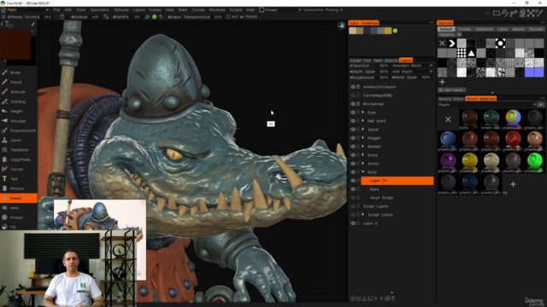Hide the Spear layer group
This screenshot has height=307, width=547.
(353, 130)
